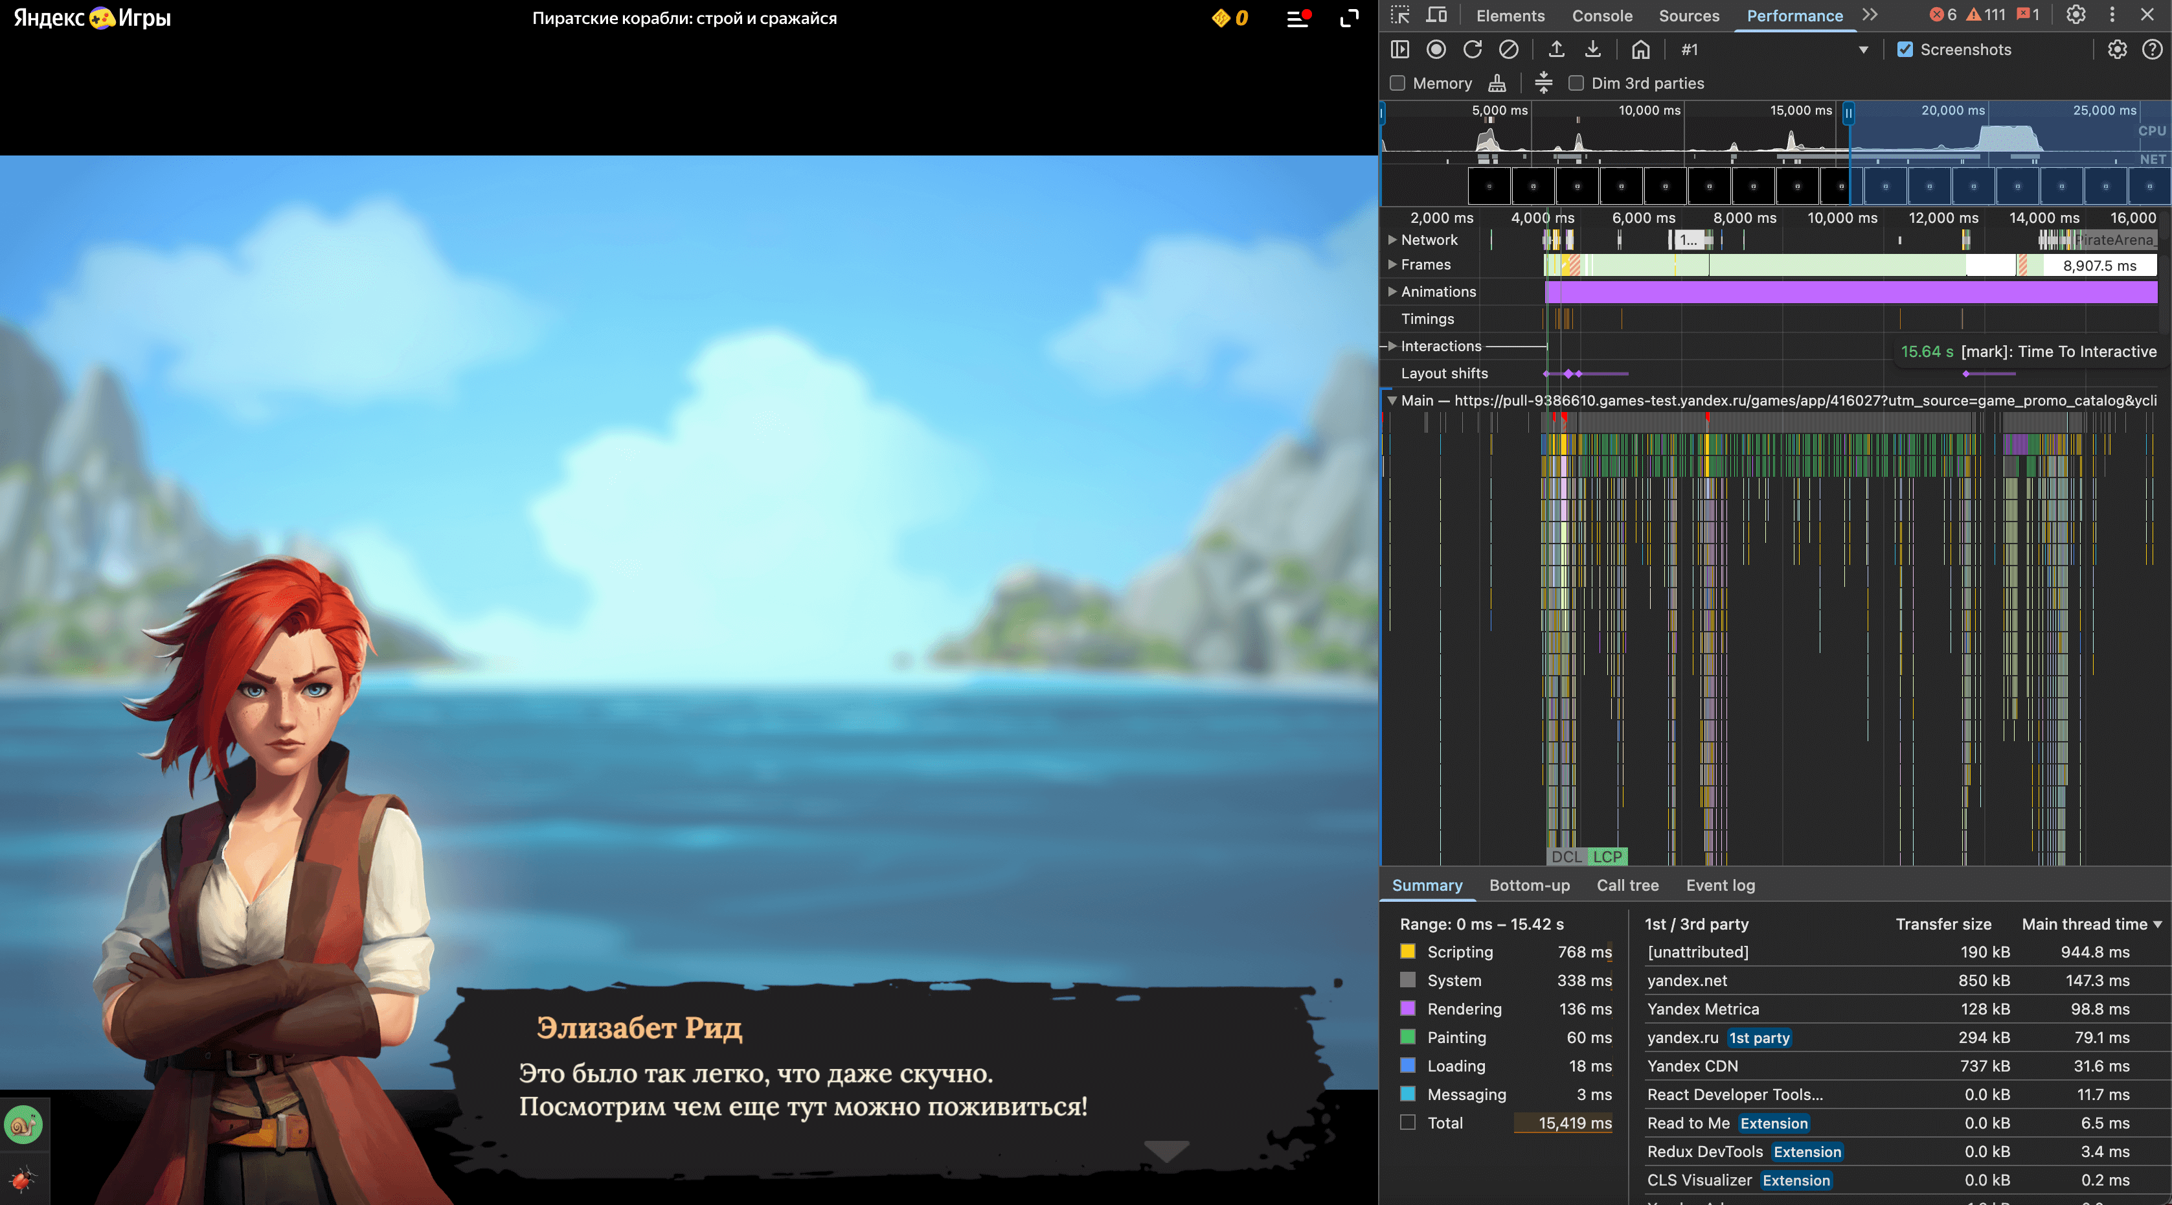This screenshot has width=2172, height=1205.
Task: Clear the performance recording
Action: [1508, 50]
